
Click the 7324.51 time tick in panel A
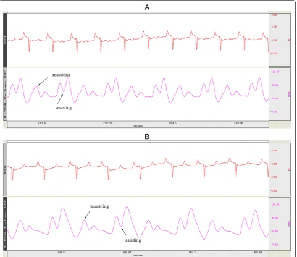173,123
